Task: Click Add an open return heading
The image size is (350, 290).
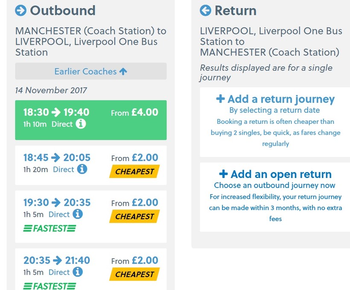Action: 281,174
